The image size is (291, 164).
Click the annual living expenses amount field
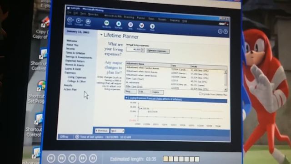pos(134,50)
